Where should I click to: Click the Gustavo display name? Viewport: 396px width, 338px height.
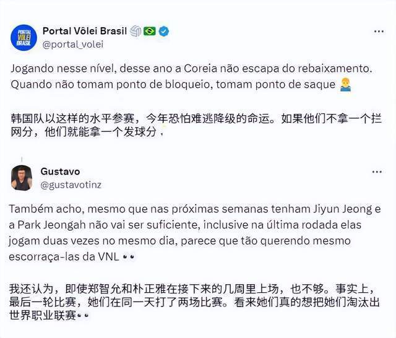(x=60, y=171)
